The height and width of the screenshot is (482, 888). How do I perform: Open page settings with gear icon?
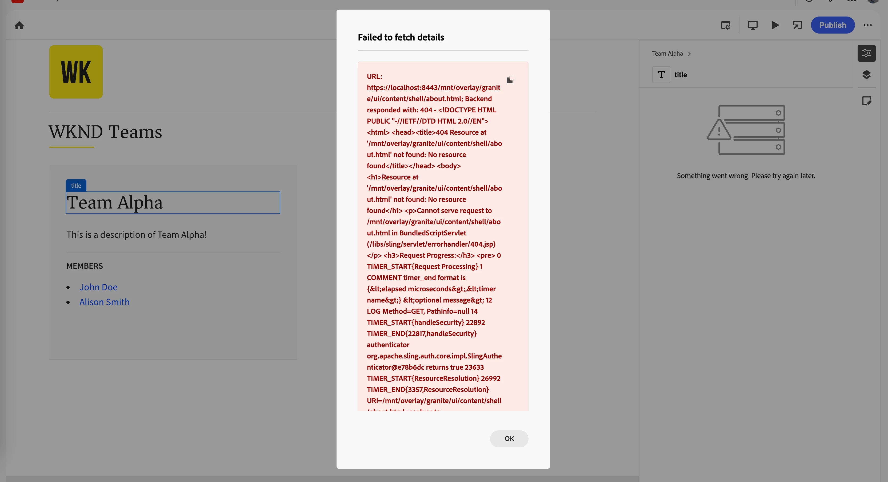pyautogui.click(x=725, y=26)
